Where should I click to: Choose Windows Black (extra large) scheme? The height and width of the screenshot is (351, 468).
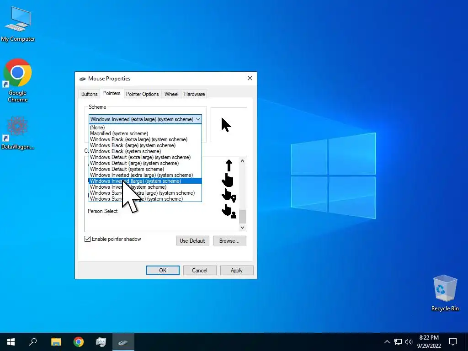click(145, 139)
